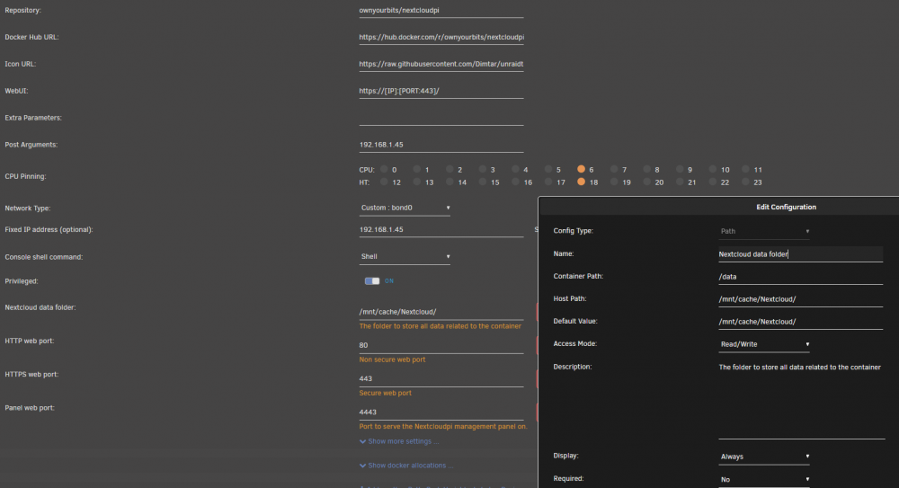Toggle CPU core 1 pinning
899x488 pixels.
[417, 169]
